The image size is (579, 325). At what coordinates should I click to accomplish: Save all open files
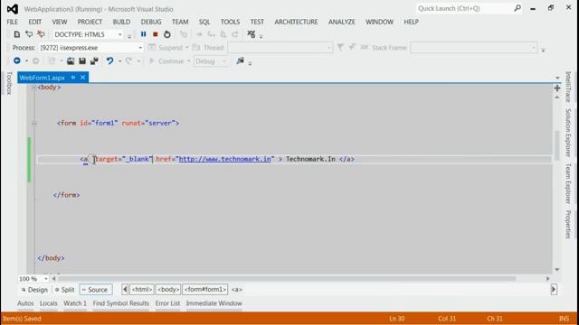point(94,61)
